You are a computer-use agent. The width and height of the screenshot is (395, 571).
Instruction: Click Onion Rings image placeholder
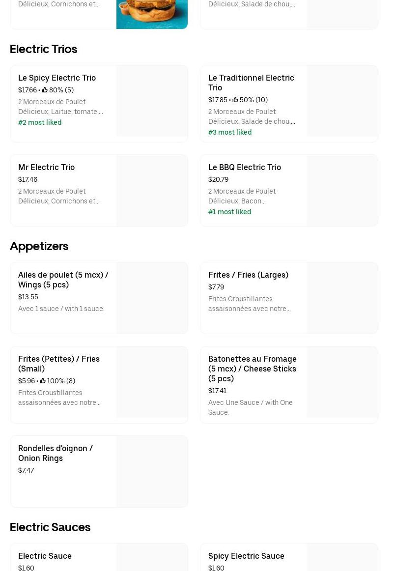(x=152, y=471)
